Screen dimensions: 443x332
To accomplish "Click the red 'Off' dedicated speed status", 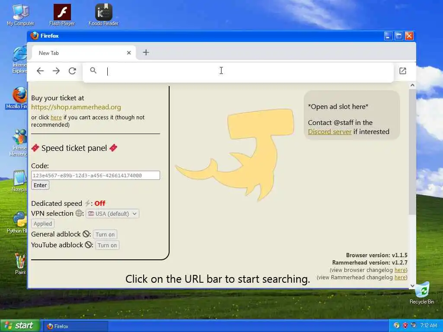I will 100,203.
